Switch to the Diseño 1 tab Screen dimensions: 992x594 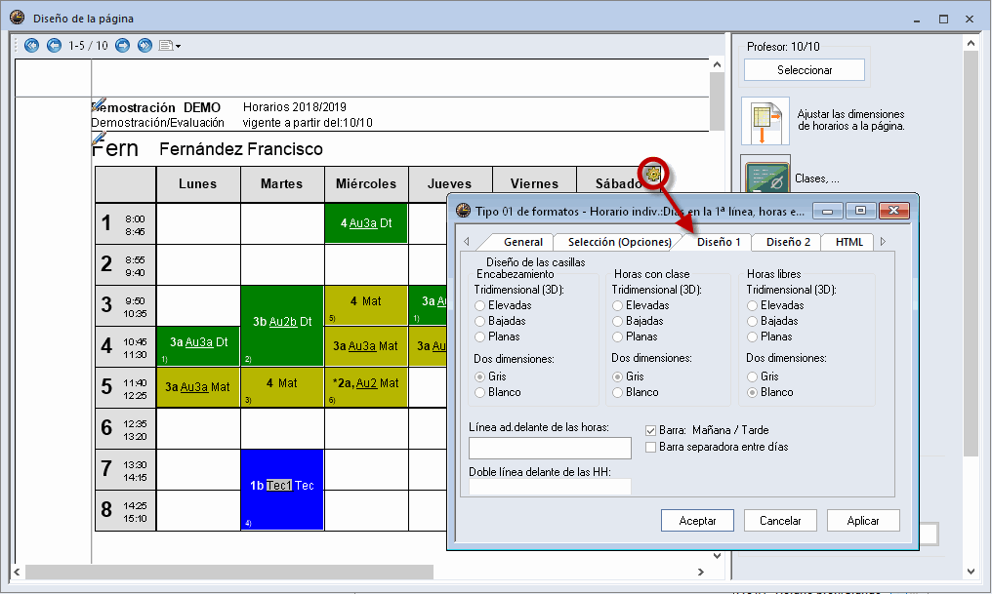tap(719, 242)
